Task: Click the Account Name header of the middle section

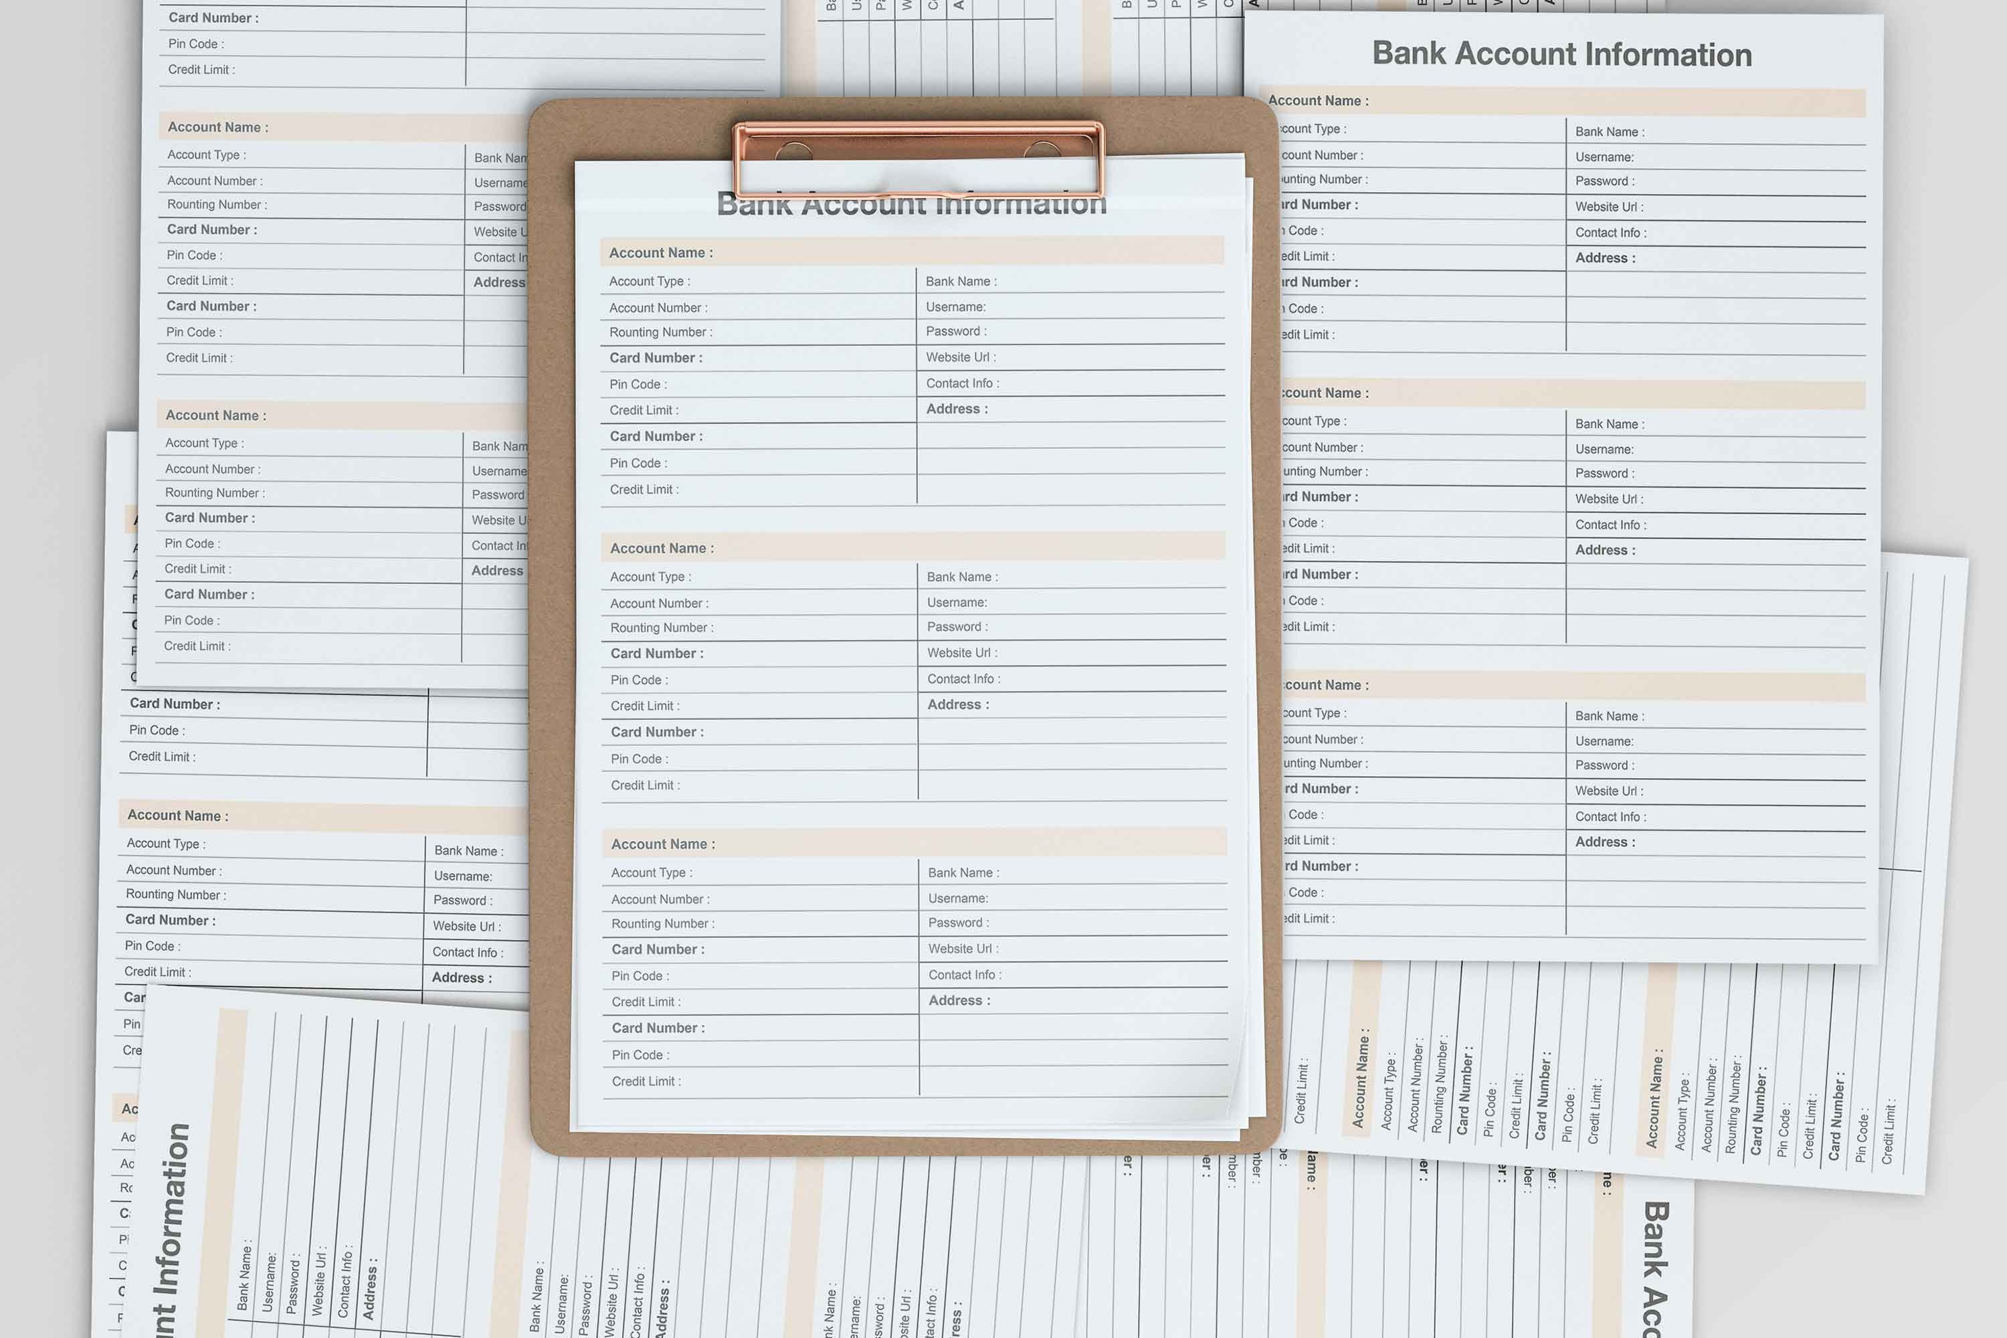Action: click(662, 548)
